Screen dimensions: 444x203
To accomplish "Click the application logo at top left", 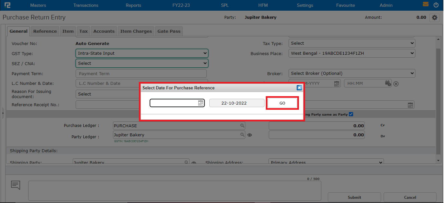I will coord(7,5).
